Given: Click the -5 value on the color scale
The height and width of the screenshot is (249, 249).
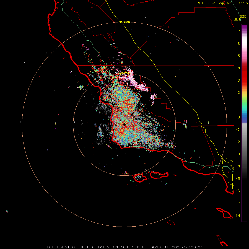Looking at the screenshot, I should [238, 179].
